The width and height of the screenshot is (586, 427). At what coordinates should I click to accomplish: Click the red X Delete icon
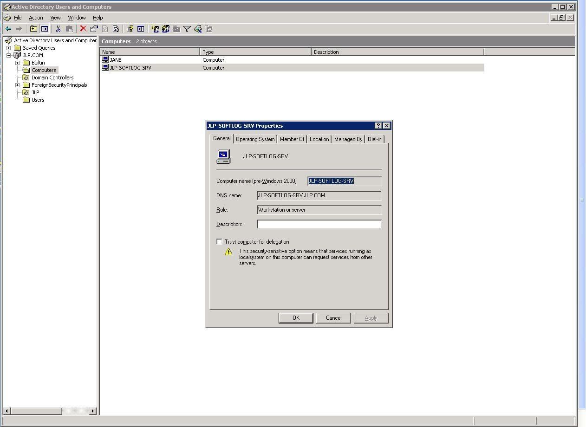click(x=83, y=29)
